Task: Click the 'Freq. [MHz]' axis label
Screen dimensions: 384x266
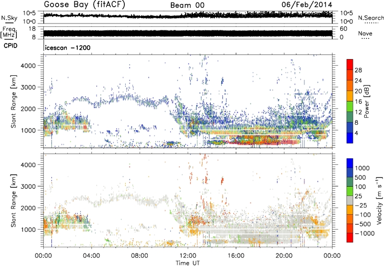Action: [10, 33]
